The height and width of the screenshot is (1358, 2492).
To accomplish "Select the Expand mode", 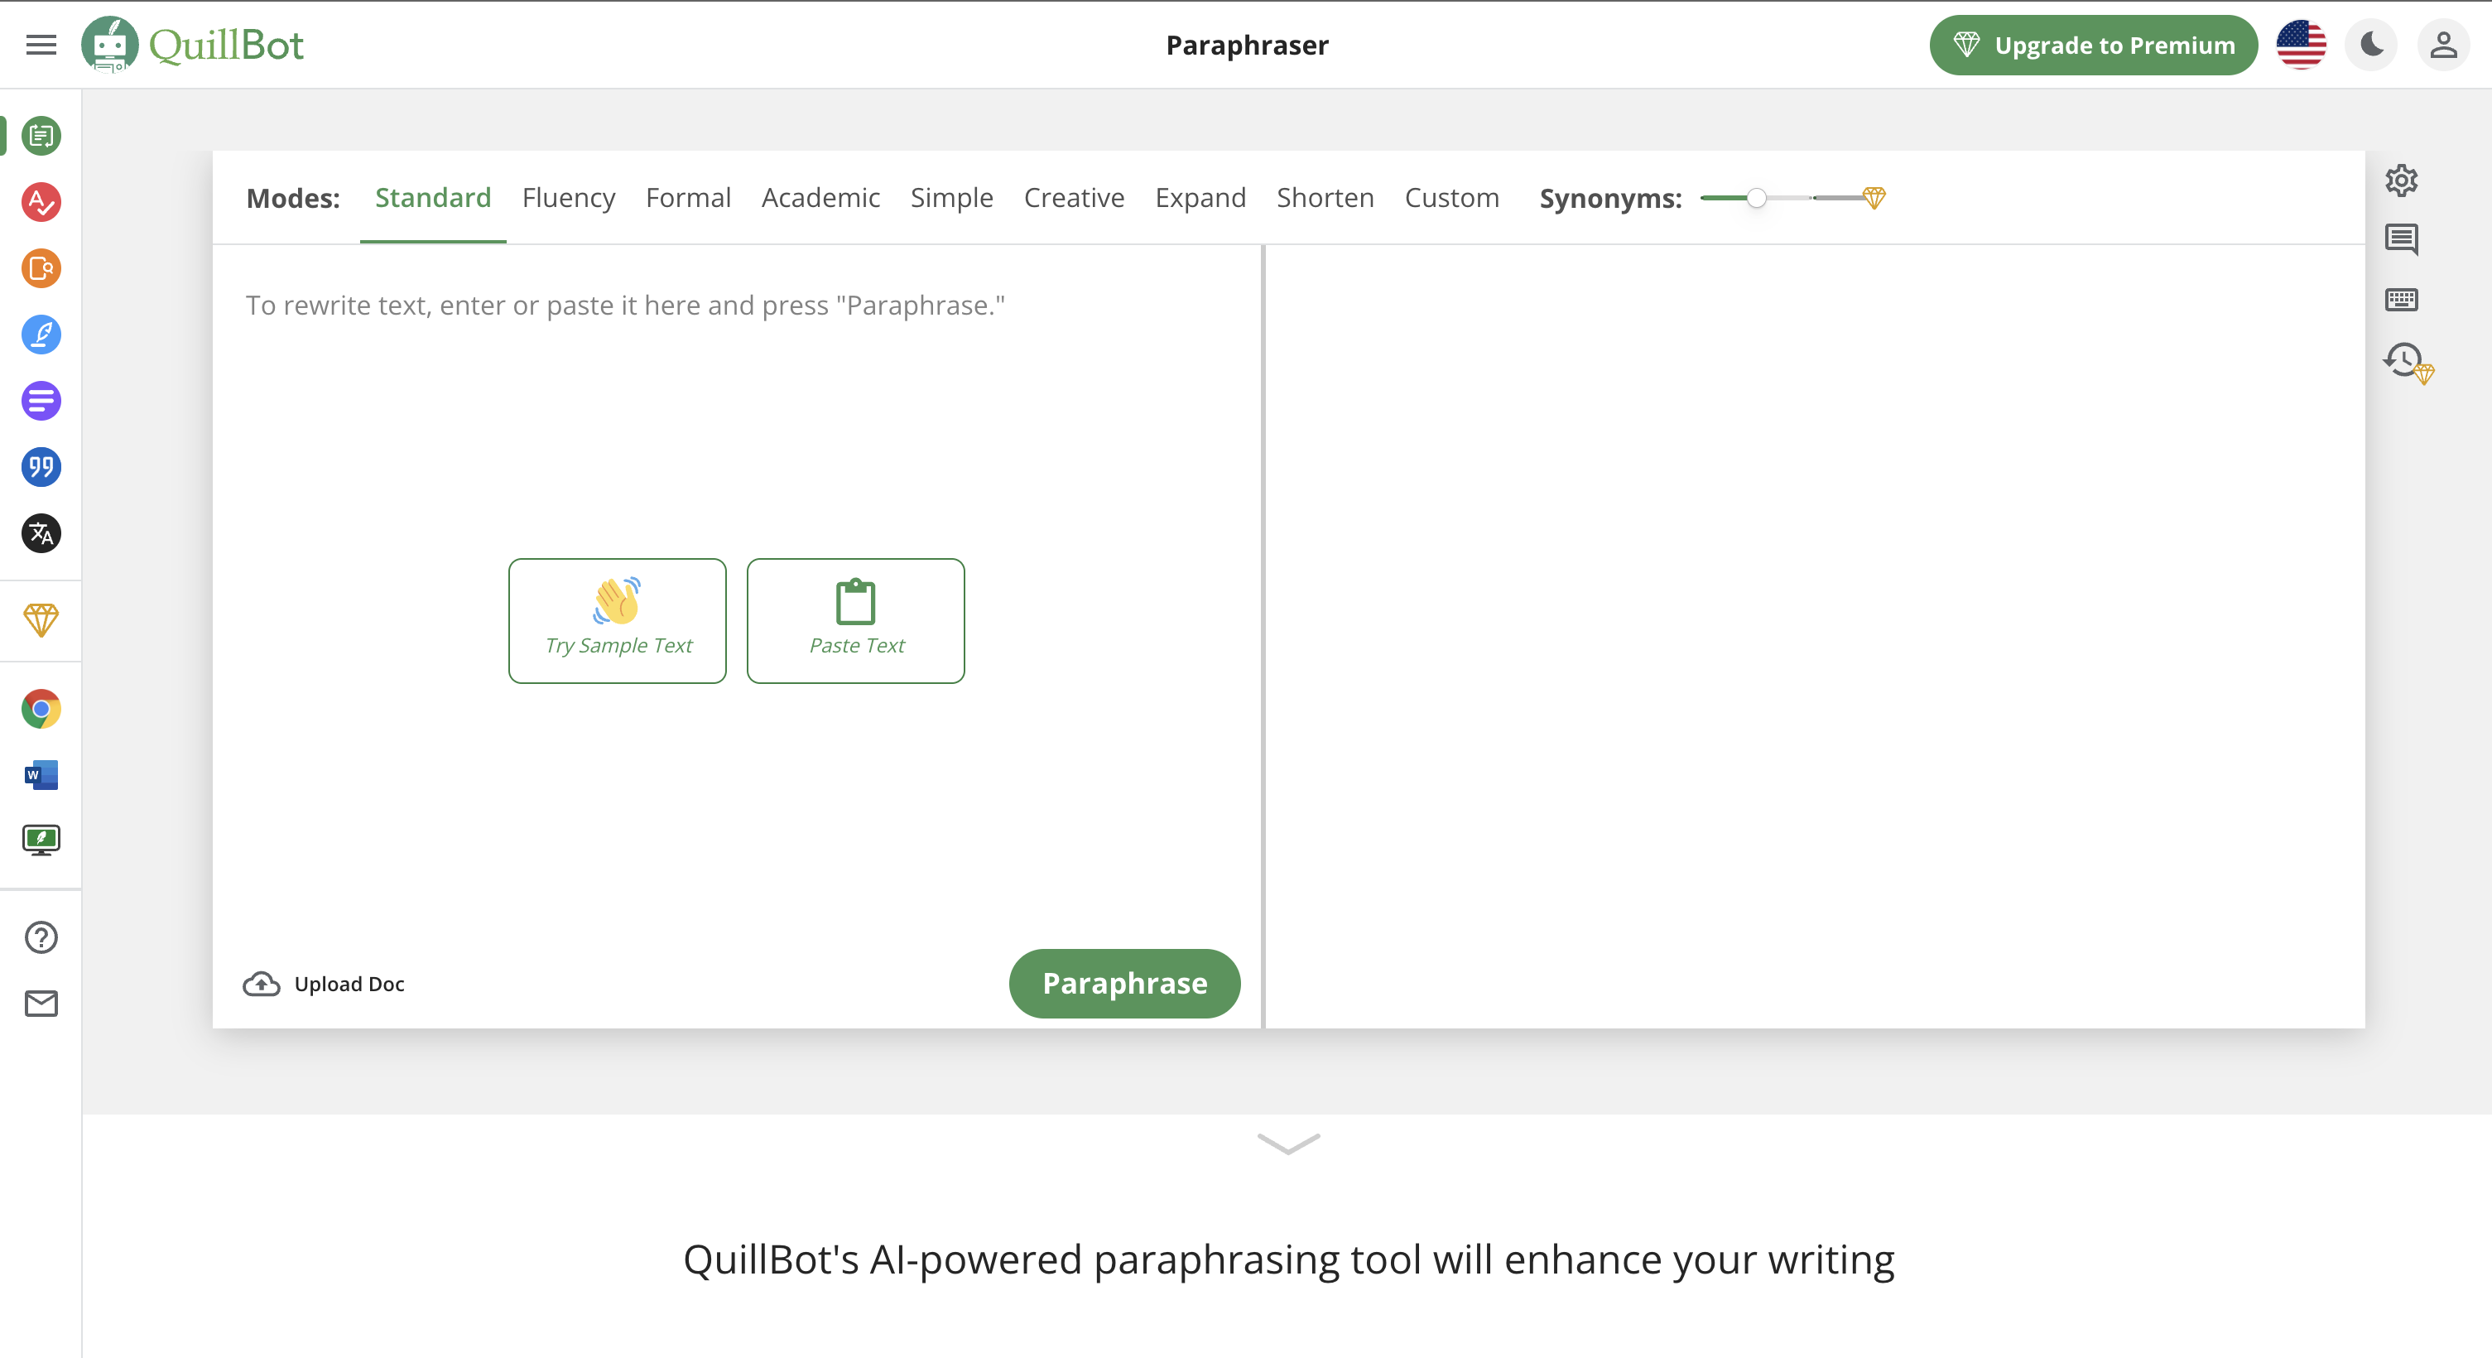I will point(1200,197).
